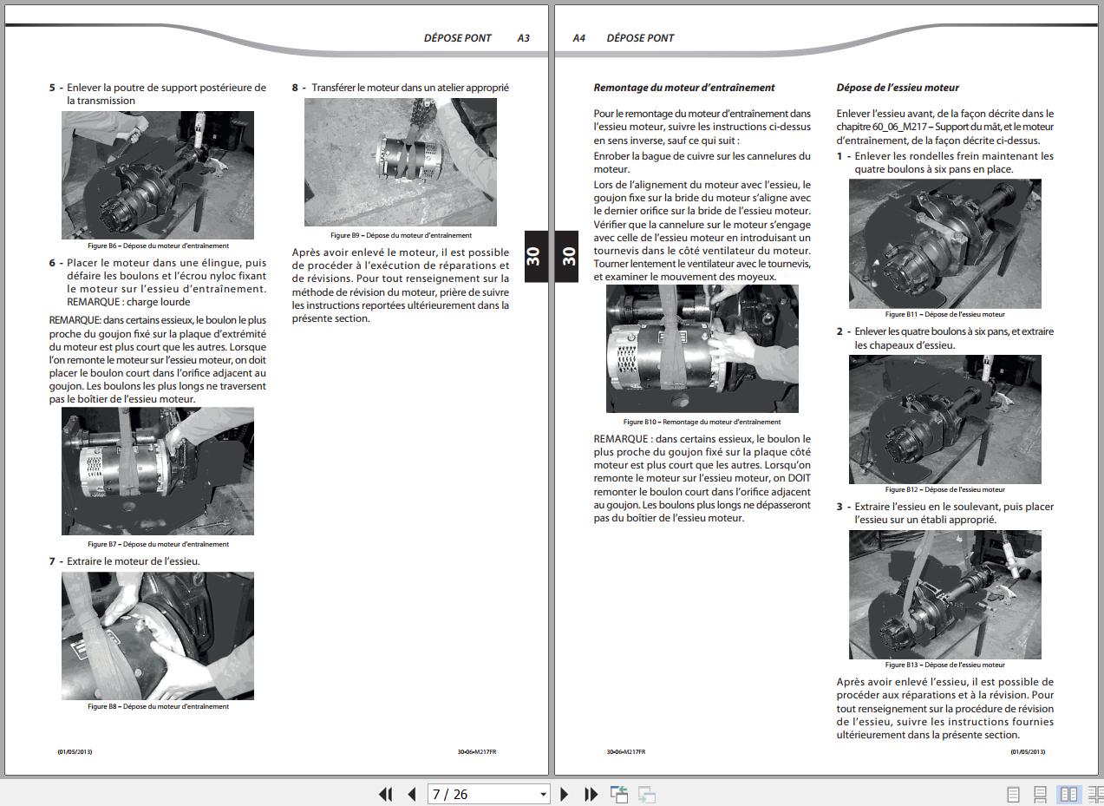Click step 5 text 'Enlever la poutre de support'
1104x806 pixels.
point(158,94)
